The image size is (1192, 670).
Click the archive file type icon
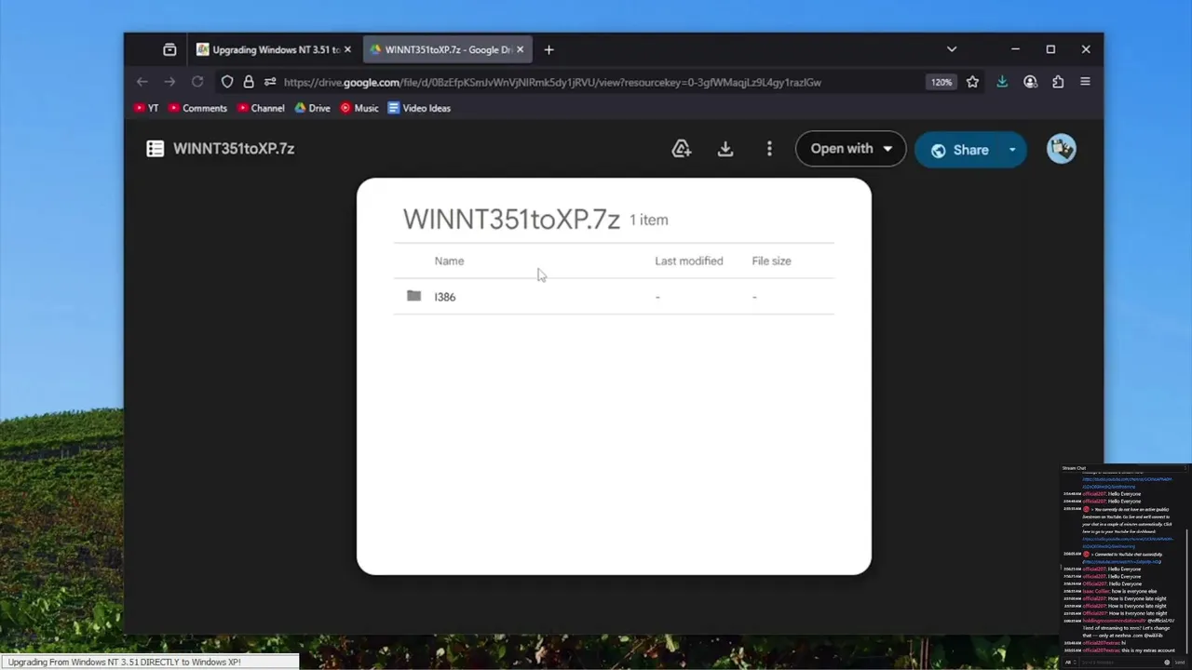pyautogui.click(x=156, y=149)
